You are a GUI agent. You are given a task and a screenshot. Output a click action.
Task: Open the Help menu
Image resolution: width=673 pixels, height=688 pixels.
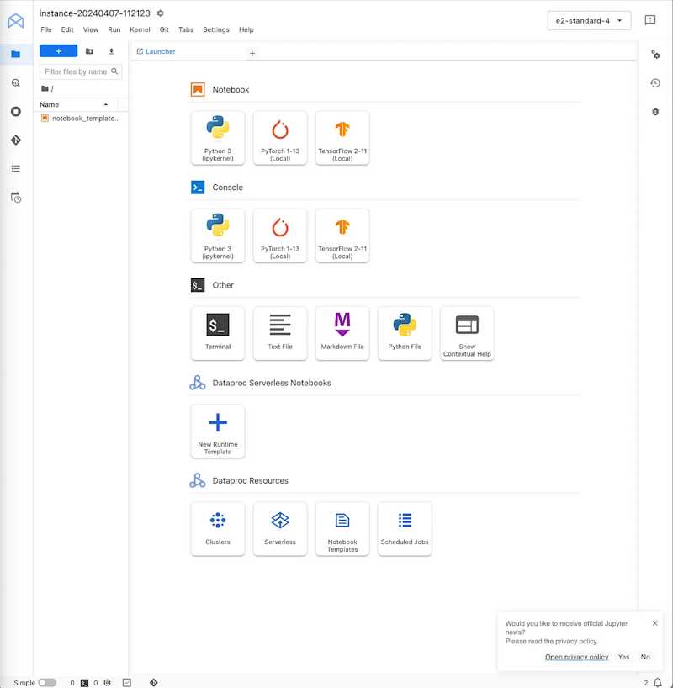pyautogui.click(x=246, y=29)
